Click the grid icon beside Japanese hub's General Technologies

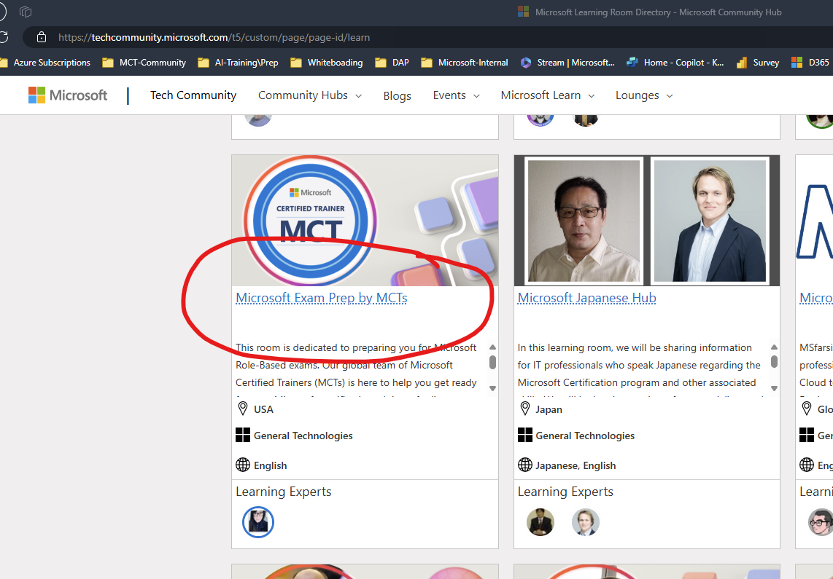pyautogui.click(x=525, y=435)
